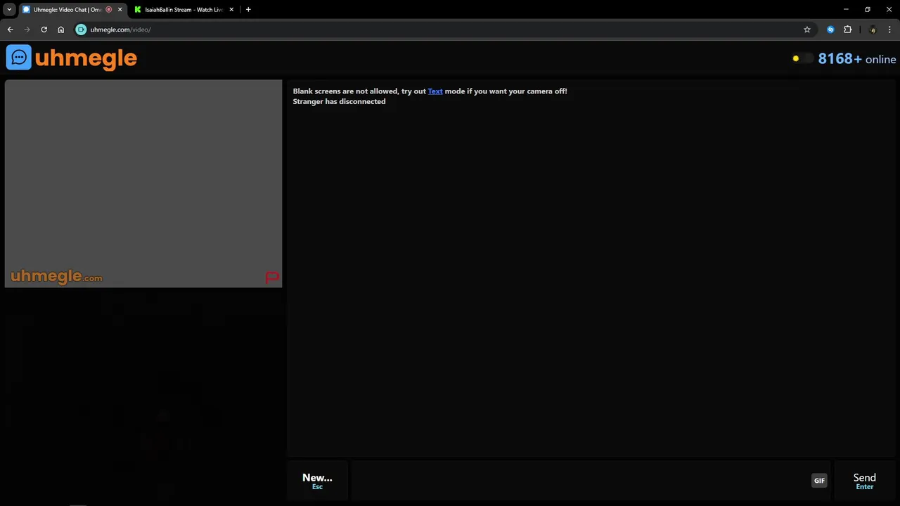Open the Chrome profile avatar
The height and width of the screenshot is (506, 900).
pos(873,30)
